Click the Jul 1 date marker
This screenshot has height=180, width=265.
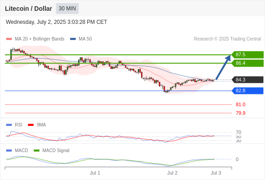tap(95, 173)
